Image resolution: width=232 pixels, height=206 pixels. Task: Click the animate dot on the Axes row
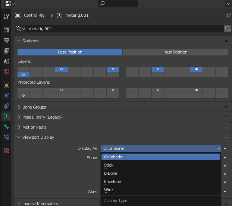(x=225, y=191)
